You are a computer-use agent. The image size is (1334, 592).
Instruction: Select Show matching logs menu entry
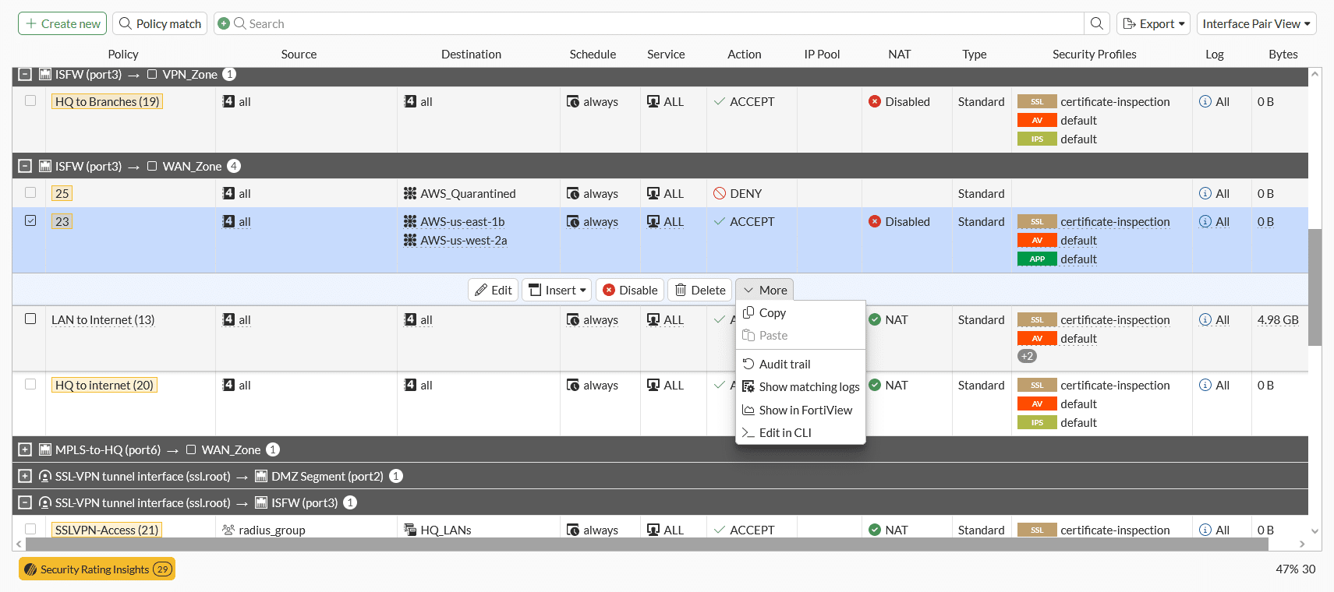coord(809,386)
